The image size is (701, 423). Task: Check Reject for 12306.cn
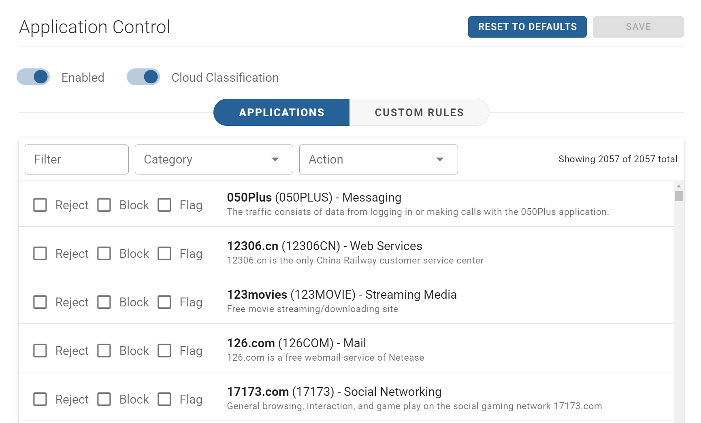click(40, 253)
